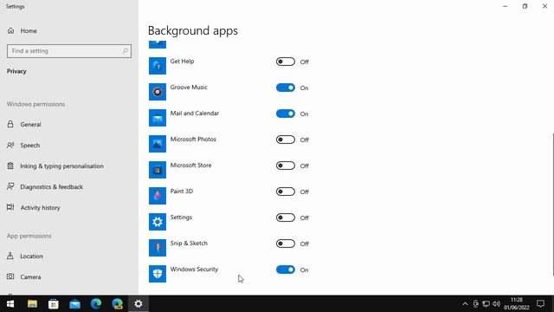Click the Get Help app icon
The width and height of the screenshot is (554, 312).
coord(158,66)
